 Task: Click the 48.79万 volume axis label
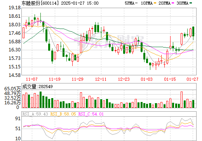12,93
